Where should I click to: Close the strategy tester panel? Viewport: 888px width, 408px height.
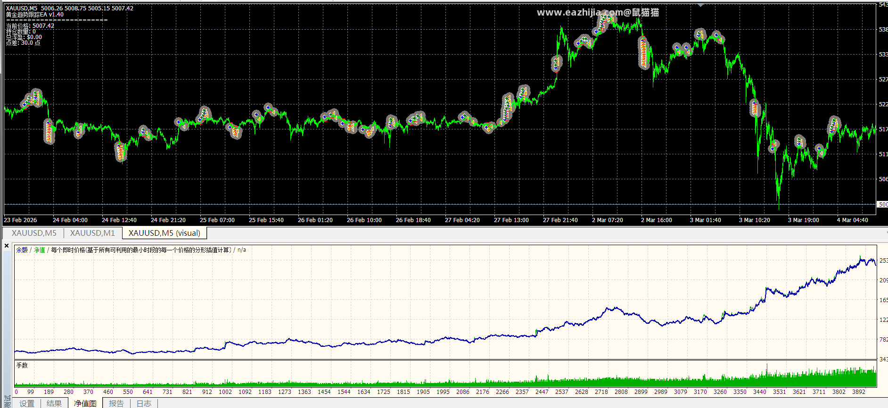7,246
